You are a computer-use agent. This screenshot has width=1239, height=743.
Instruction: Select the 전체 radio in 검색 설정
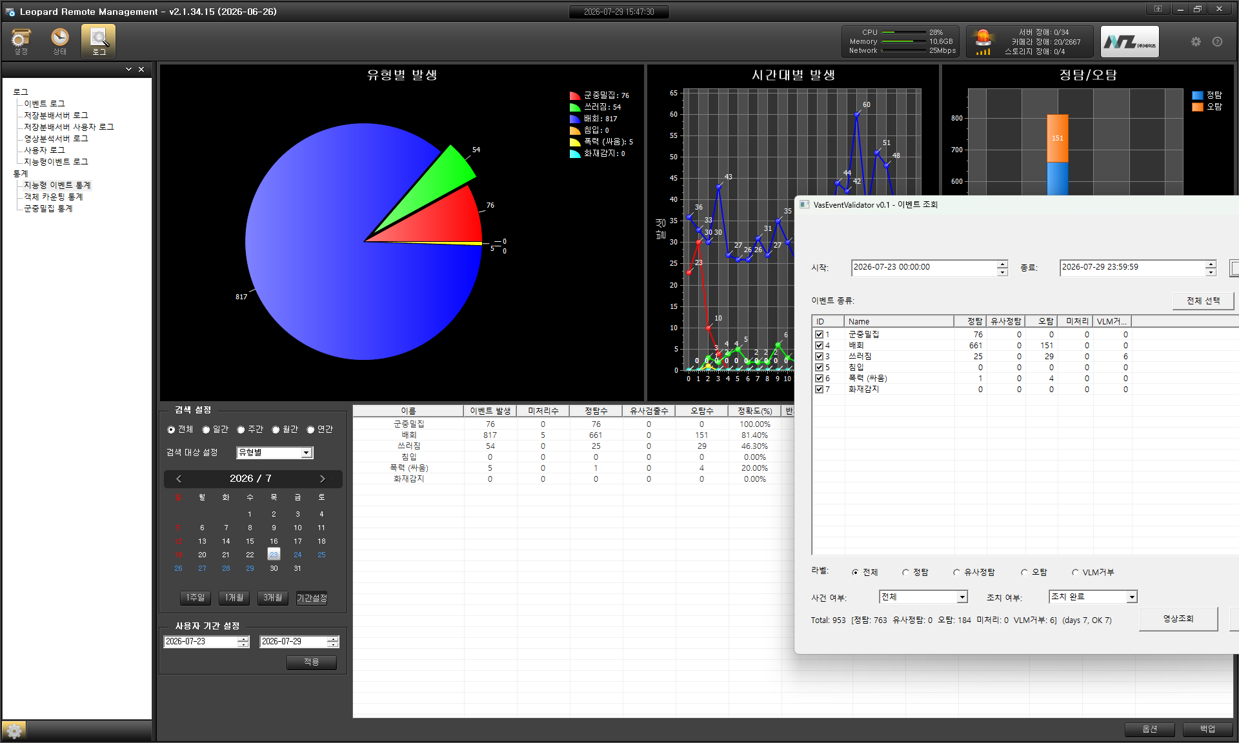point(171,430)
